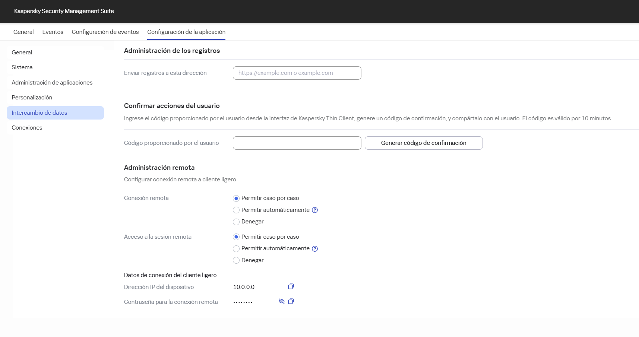The height and width of the screenshot is (337, 639).
Task: Navigate to Personalización section
Action: (x=32, y=97)
